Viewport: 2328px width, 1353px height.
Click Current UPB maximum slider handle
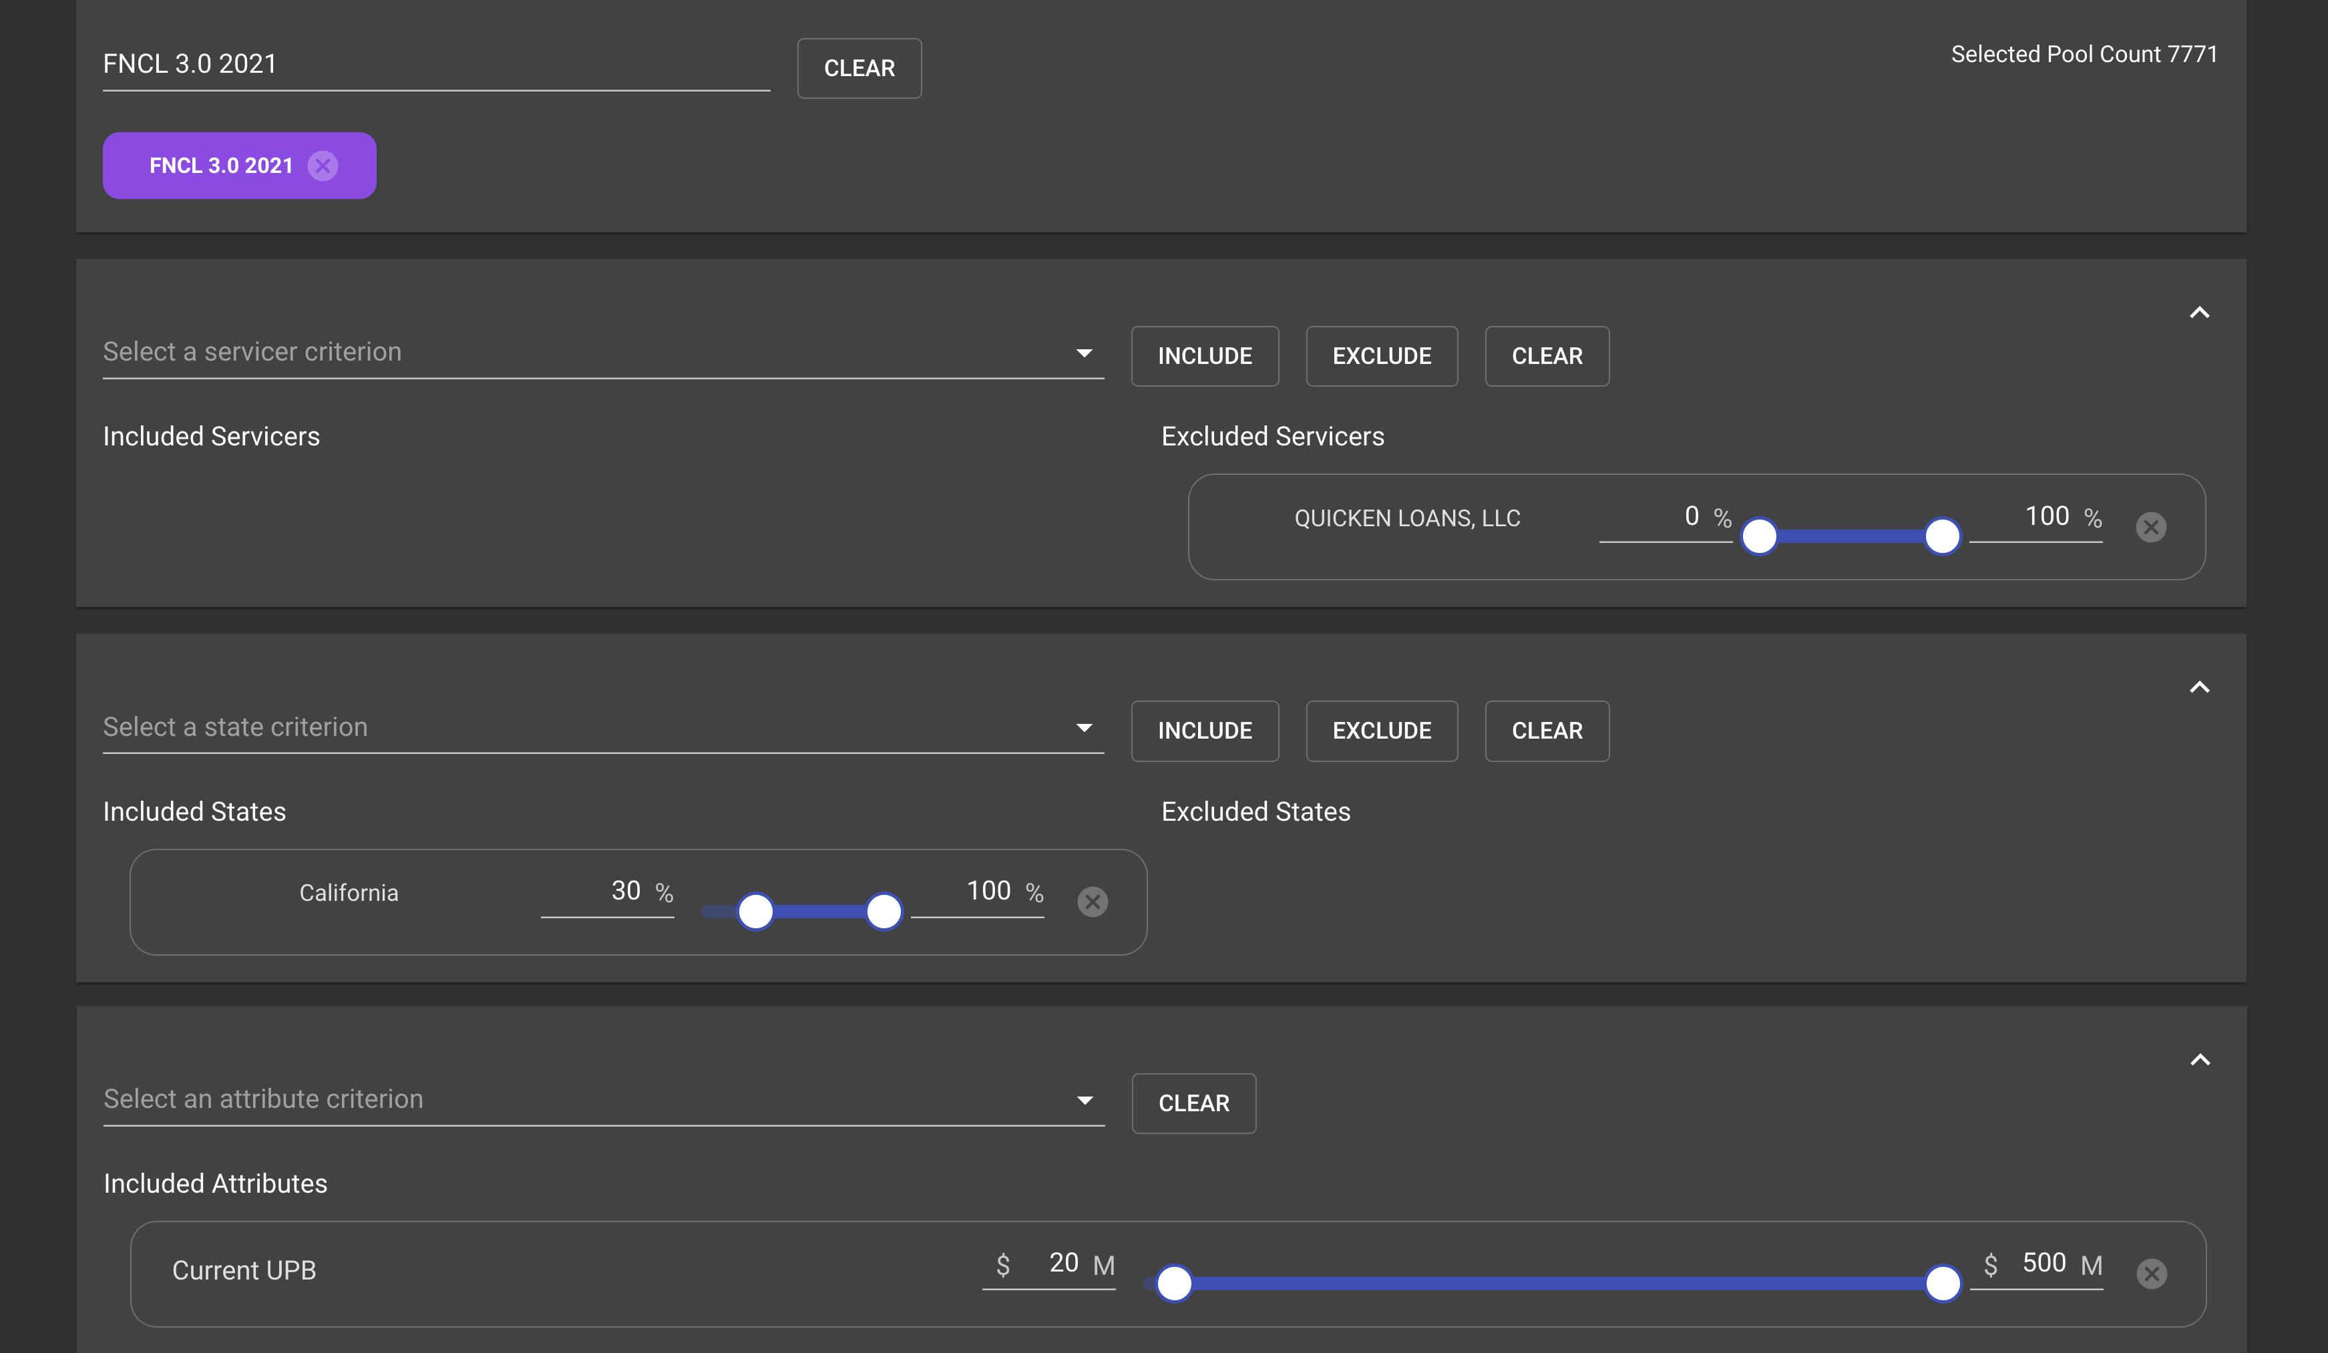[x=1943, y=1283]
